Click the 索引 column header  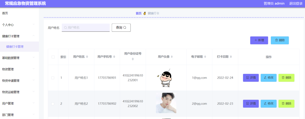63,57
